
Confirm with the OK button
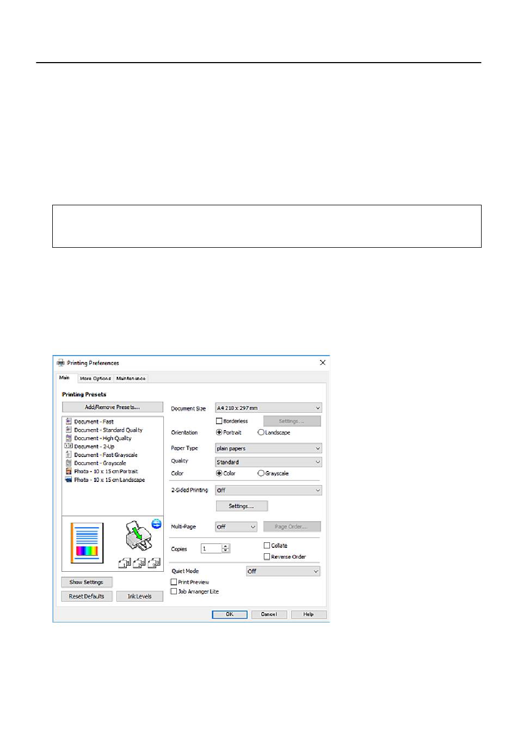click(x=230, y=614)
